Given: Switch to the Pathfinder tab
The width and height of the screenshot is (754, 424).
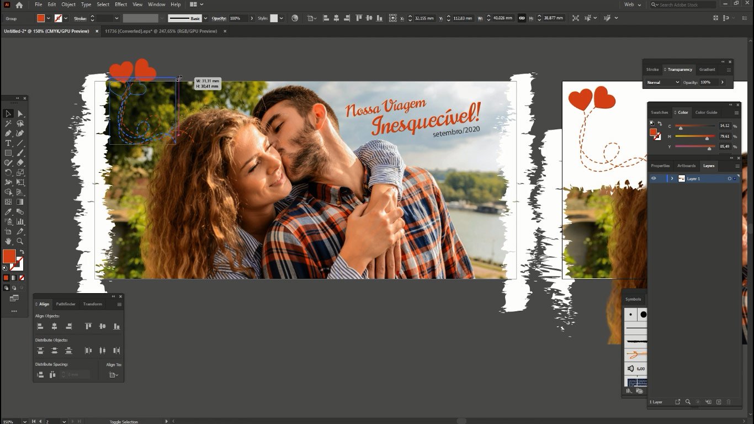Looking at the screenshot, I should 66,304.
